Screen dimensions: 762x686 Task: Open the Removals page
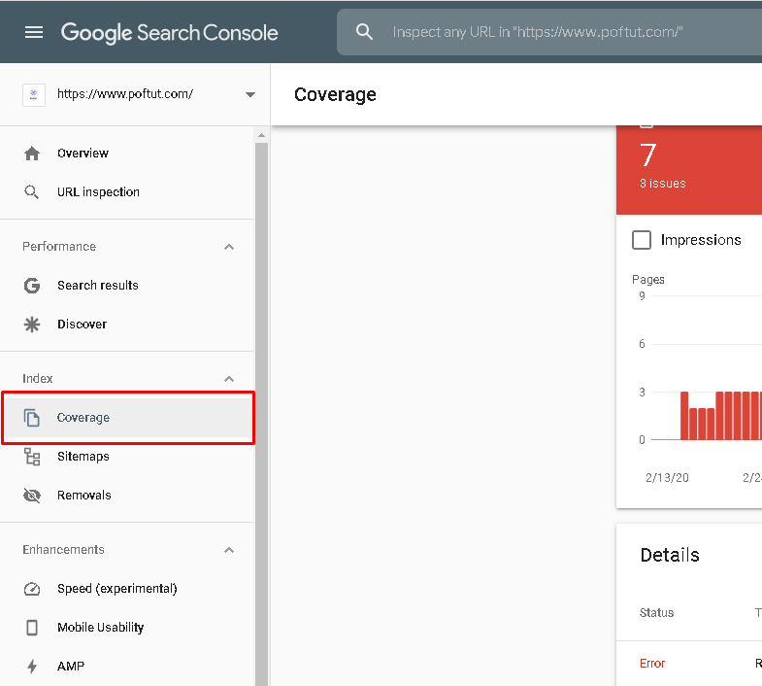tap(84, 496)
